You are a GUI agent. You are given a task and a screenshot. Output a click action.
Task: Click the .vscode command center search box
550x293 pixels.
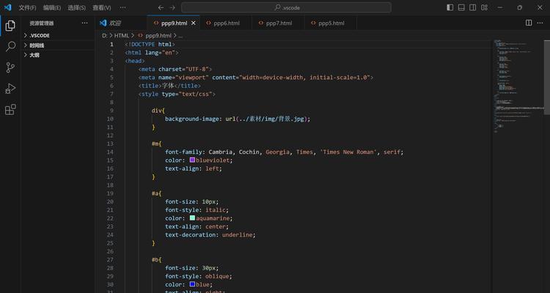(286, 8)
